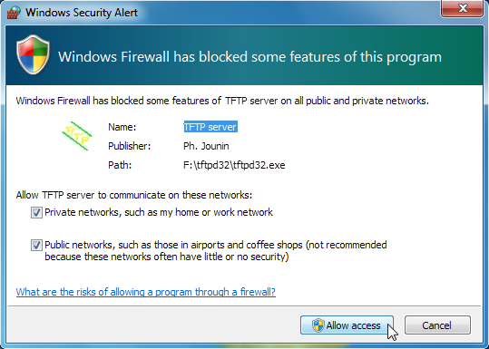
Task: Click the F:\tftpd32\tftpd32.exe path text
Action: click(234, 165)
